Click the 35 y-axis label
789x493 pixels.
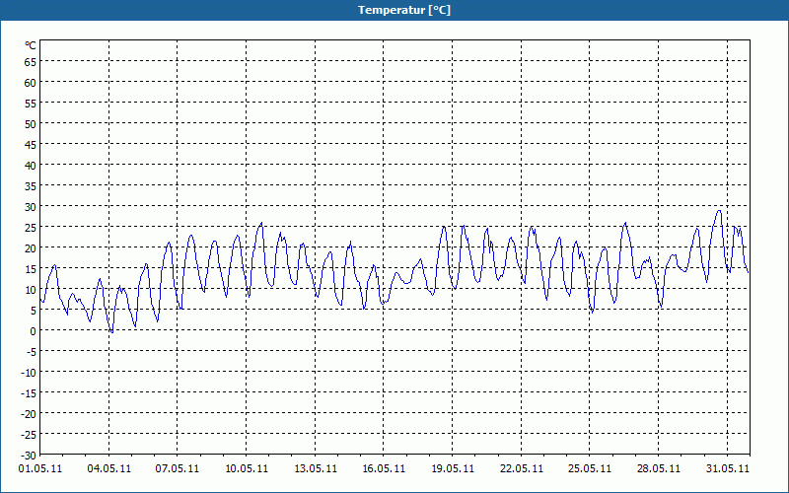(31, 186)
